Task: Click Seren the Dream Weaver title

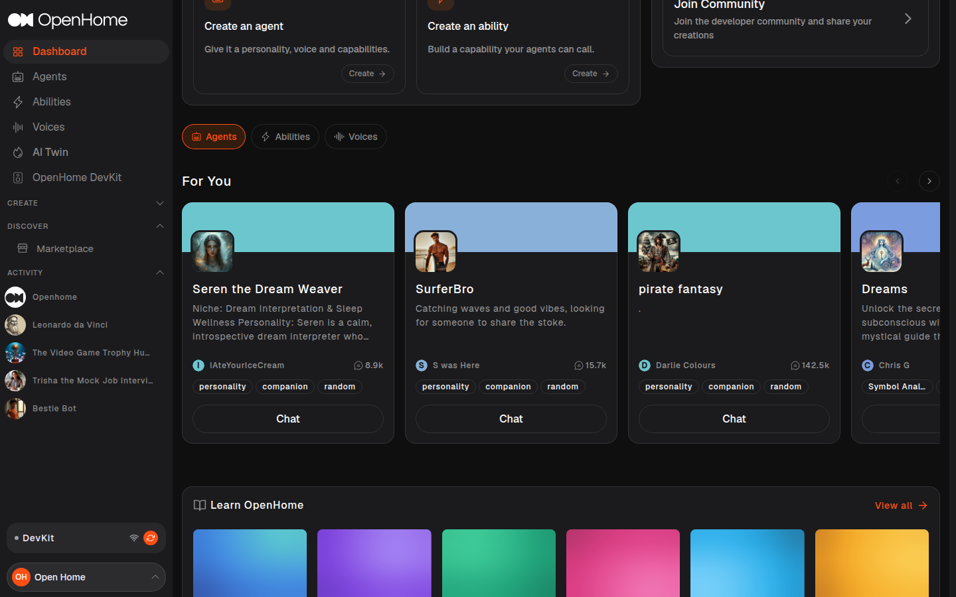Action: pyautogui.click(x=268, y=289)
